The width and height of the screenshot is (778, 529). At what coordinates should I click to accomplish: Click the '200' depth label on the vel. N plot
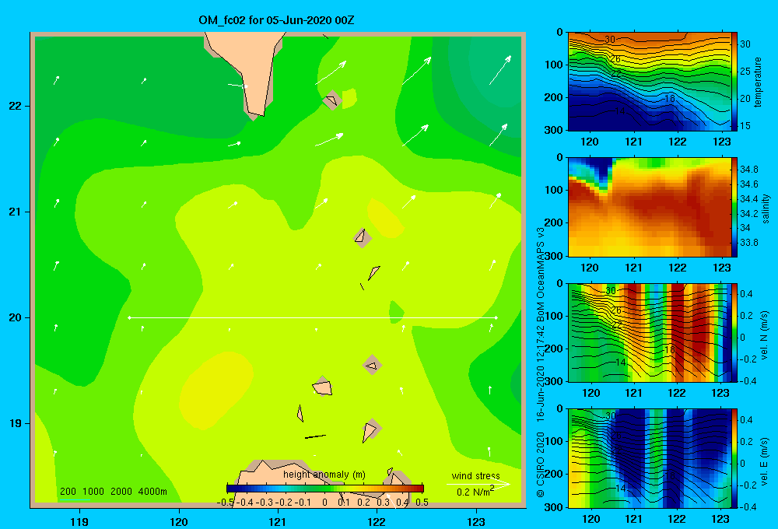[x=553, y=349]
